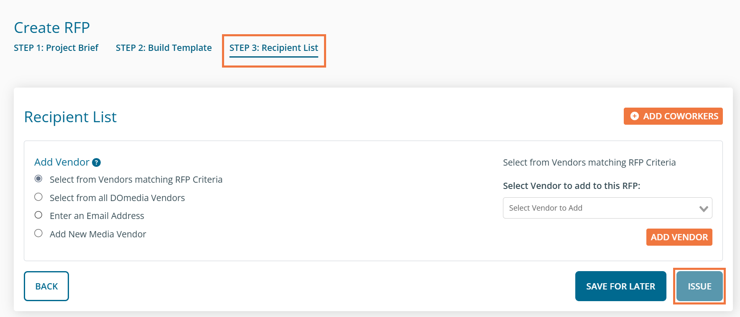Open STEP 3: Recipient List tab

[273, 48]
